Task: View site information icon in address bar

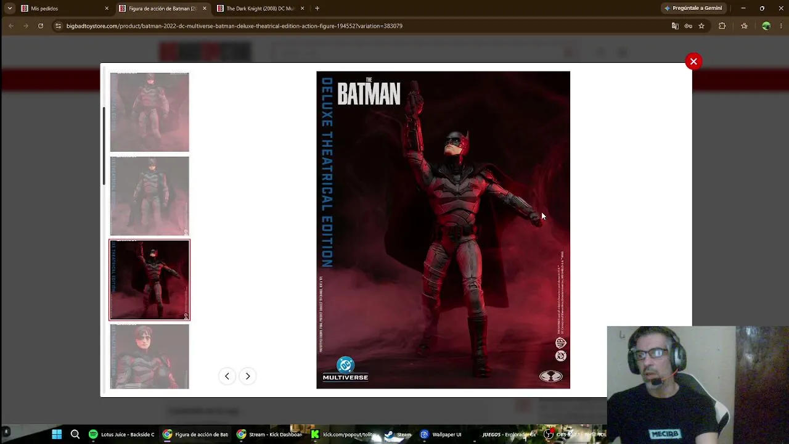Action: tap(58, 26)
